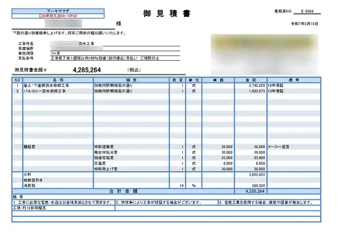
Task: Click subtotal value 3,895,695
Action: [x=257, y=175]
